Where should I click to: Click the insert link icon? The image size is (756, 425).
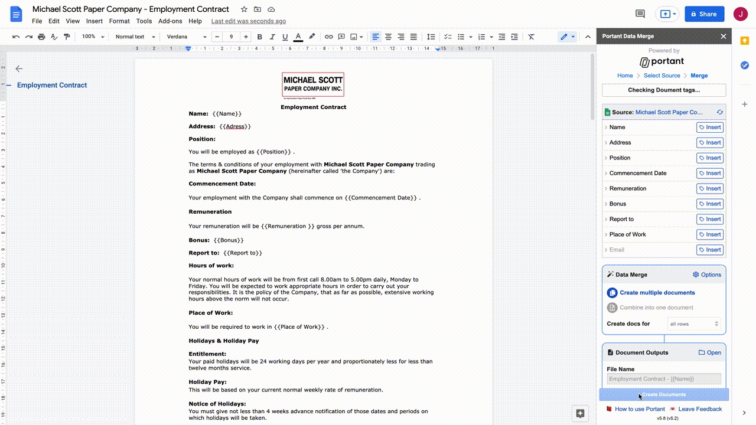pos(329,37)
